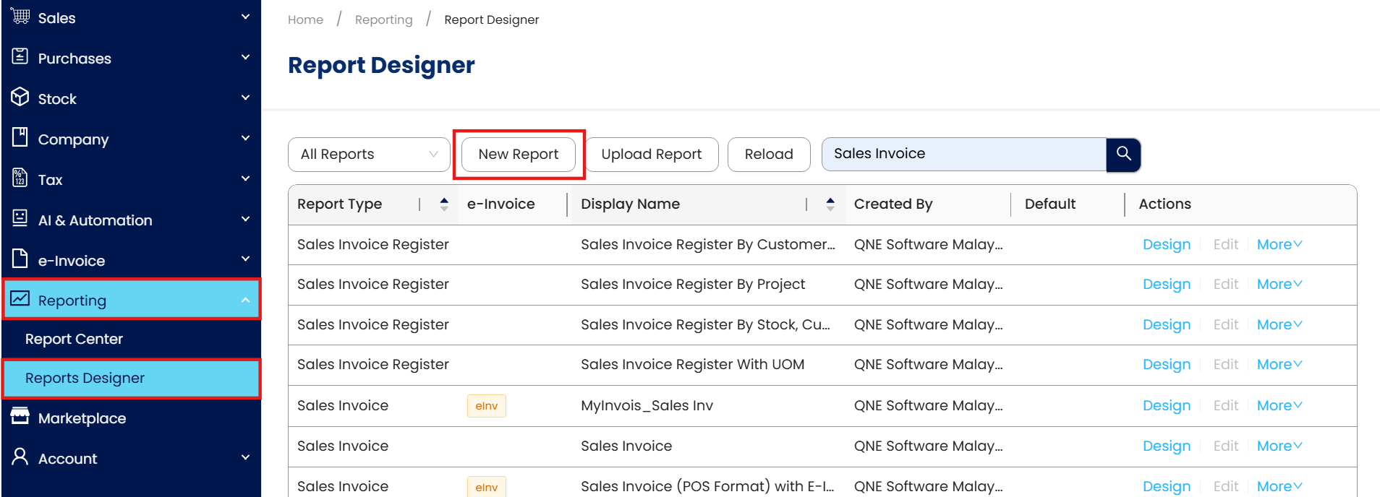
Task: Click the AI & Automation sidebar icon
Action: 20,219
